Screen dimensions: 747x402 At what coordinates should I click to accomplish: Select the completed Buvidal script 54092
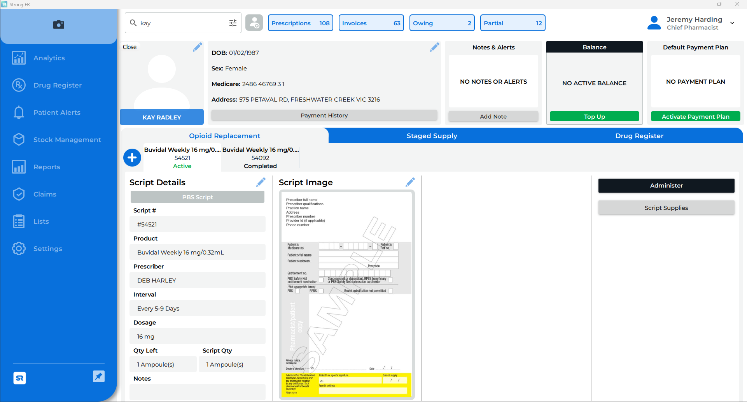click(x=260, y=158)
